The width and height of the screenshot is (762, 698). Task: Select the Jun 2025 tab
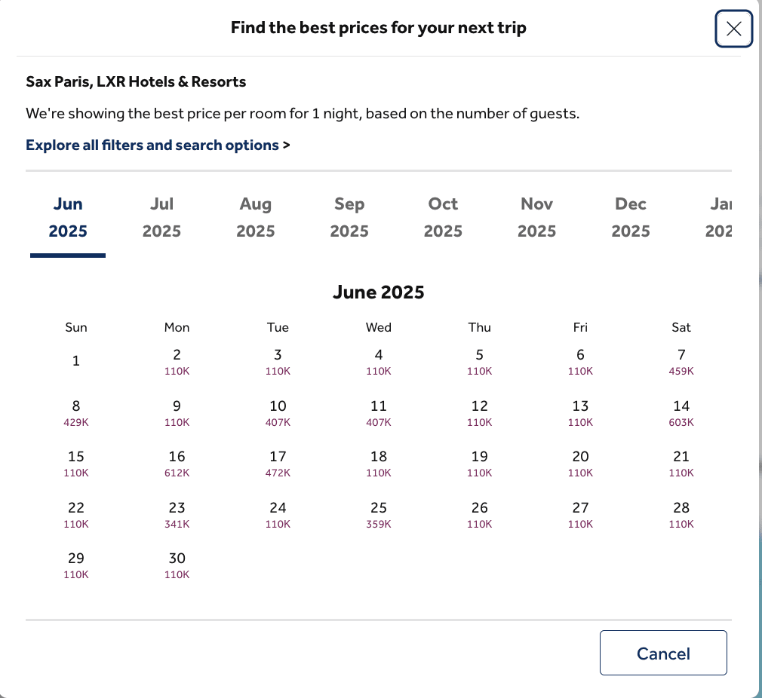click(68, 217)
